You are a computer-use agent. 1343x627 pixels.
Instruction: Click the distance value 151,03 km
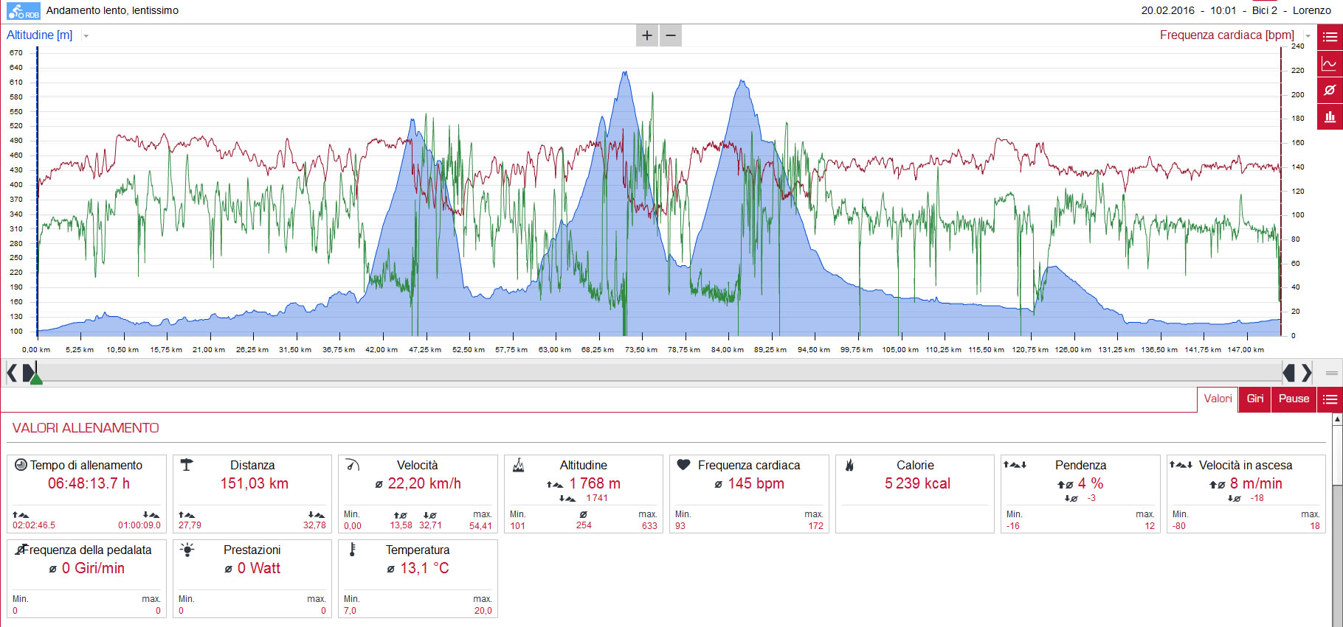point(254,484)
